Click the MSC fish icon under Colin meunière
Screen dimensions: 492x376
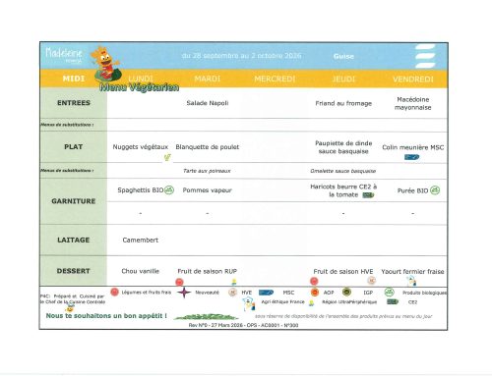coord(412,157)
